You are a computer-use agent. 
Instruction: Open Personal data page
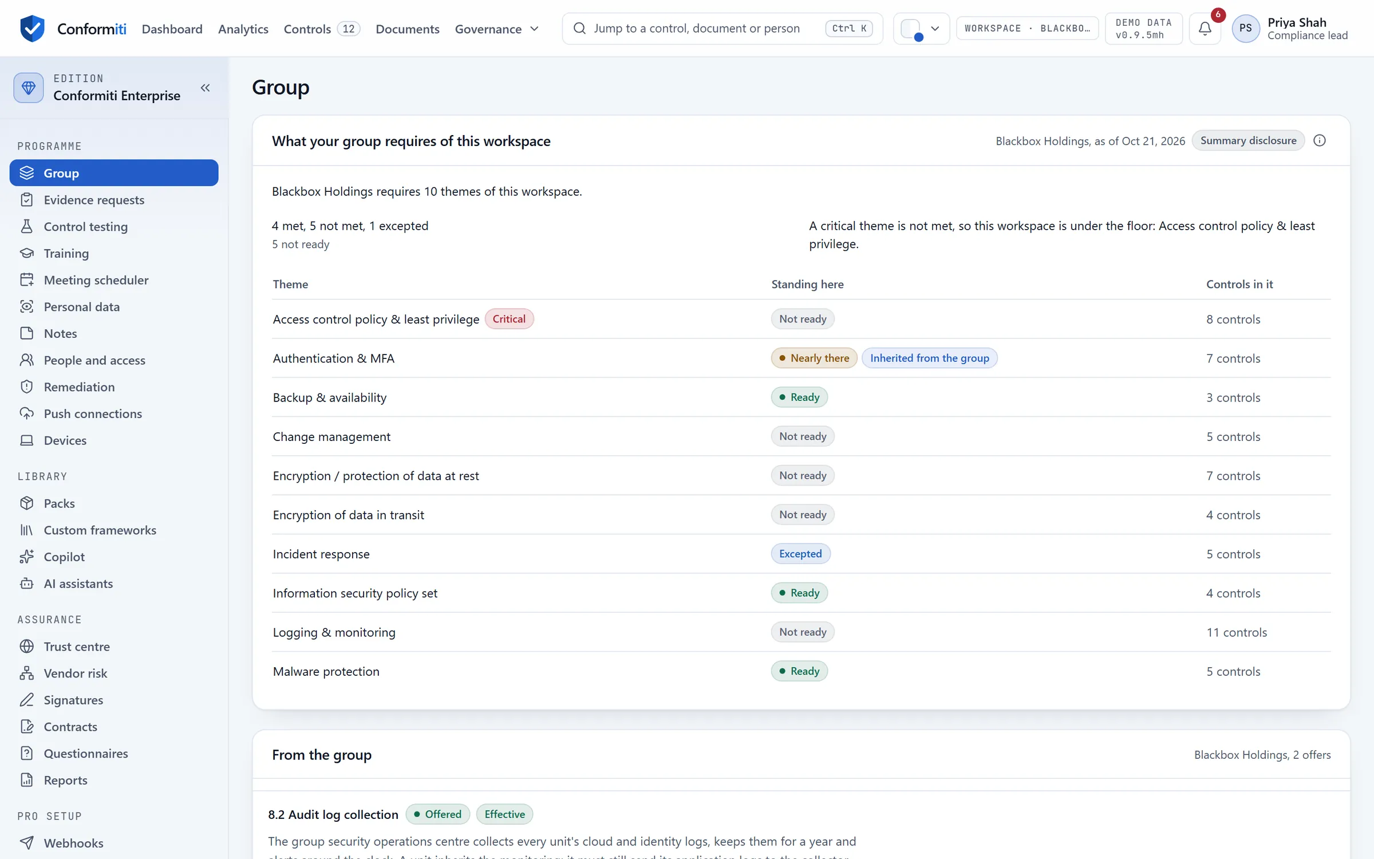pyautogui.click(x=114, y=306)
